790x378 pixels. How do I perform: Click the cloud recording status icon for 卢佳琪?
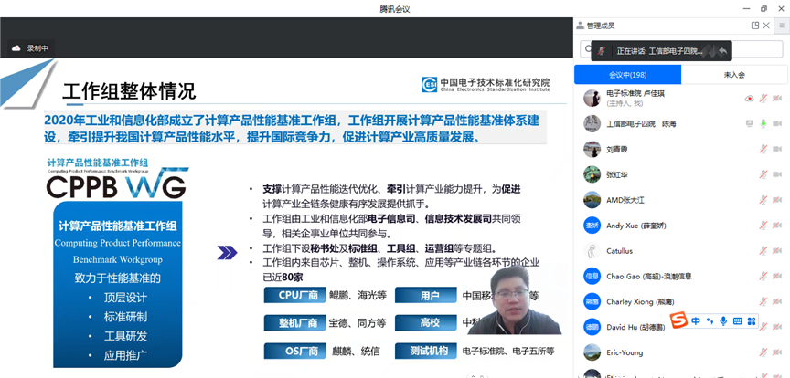pyautogui.click(x=749, y=98)
